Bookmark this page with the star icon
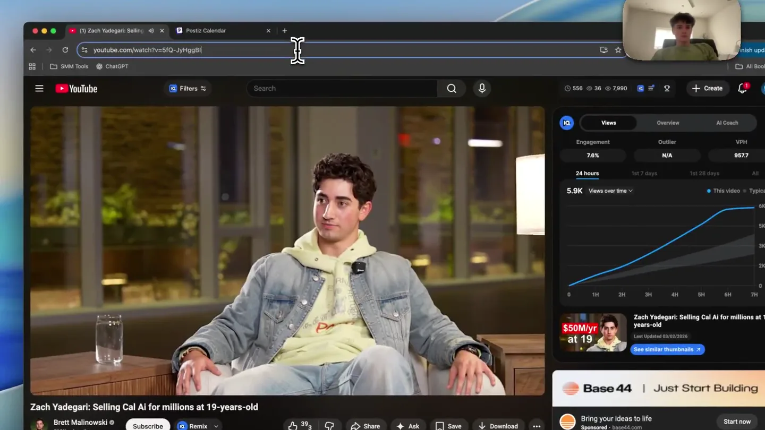765x430 pixels. point(618,50)
